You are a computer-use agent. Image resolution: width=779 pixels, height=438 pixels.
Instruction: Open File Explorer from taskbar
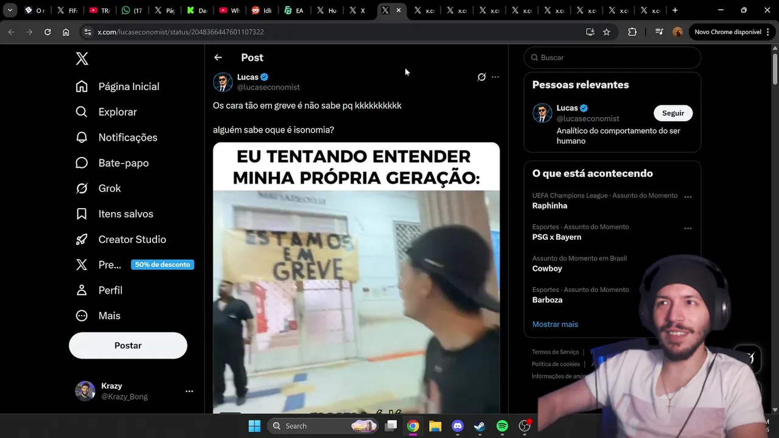(435, 426)
